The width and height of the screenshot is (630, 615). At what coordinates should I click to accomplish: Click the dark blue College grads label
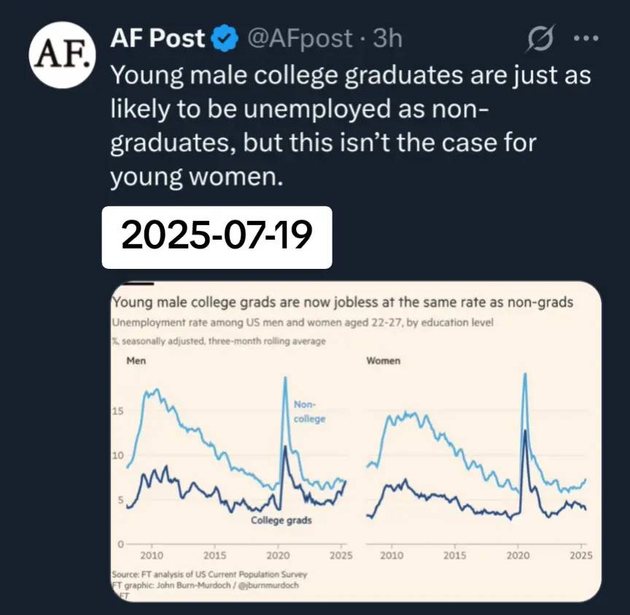pos(281,520)
